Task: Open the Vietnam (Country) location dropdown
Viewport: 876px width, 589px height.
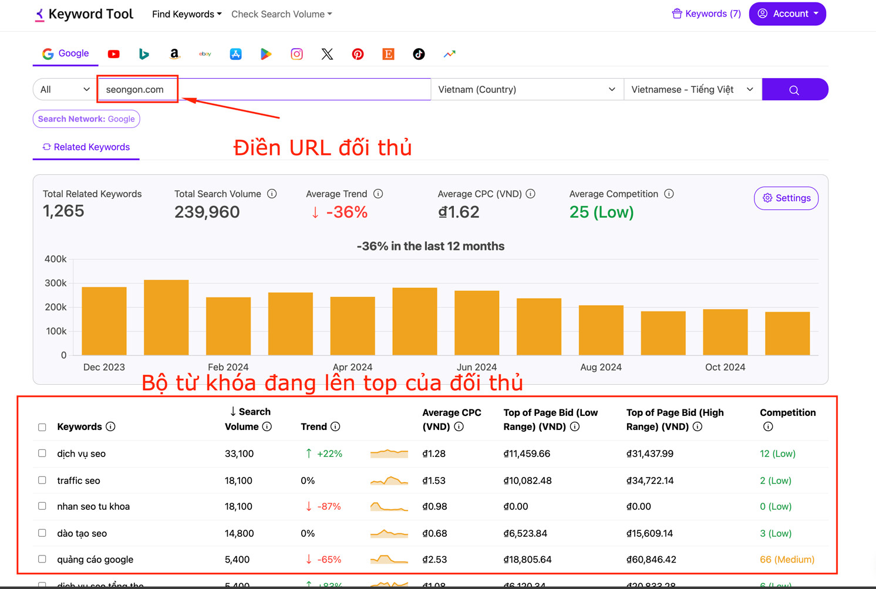Action: pos(527,89)
